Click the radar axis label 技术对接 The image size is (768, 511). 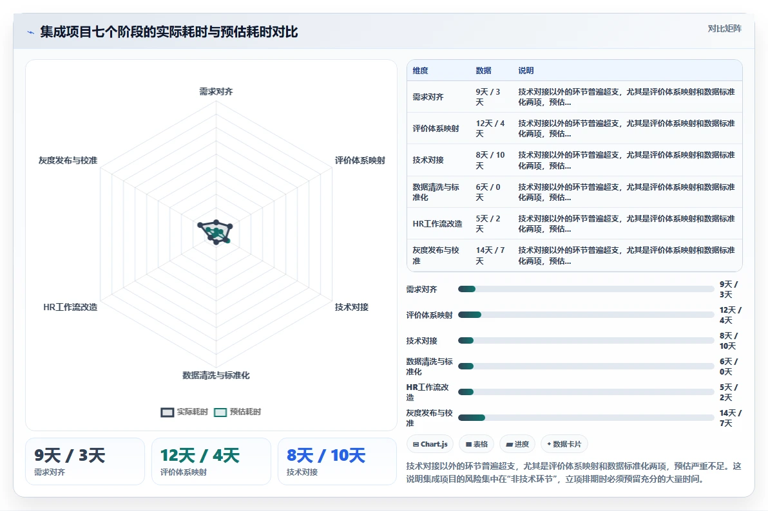(x=352, y=307)
